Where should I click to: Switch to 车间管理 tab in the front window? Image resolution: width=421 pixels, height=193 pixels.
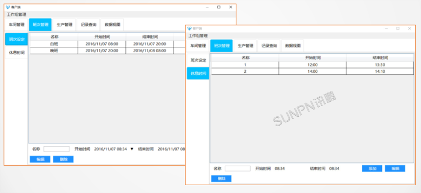(x=198, y=45)
